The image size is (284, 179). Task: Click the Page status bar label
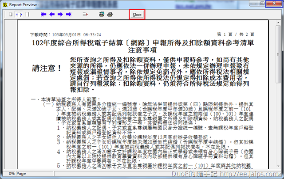(21, 174)
